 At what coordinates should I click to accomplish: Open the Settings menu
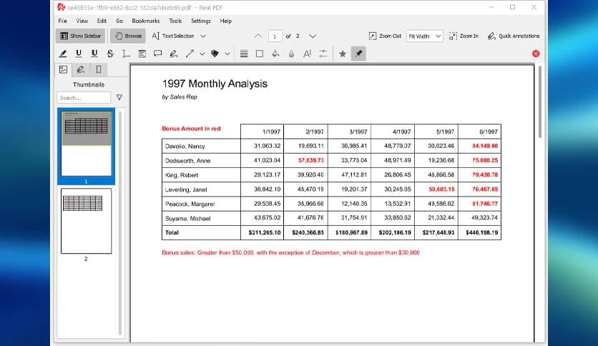[x=200, y=21]
